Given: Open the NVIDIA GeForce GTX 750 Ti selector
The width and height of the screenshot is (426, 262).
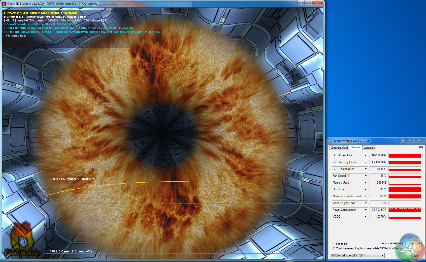Looking at the screenshot, I should coord(357,255).
